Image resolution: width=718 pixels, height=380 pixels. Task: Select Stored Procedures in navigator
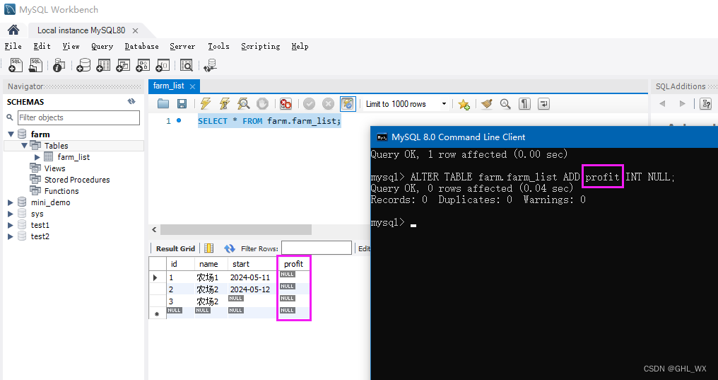(x=77, y=180)
